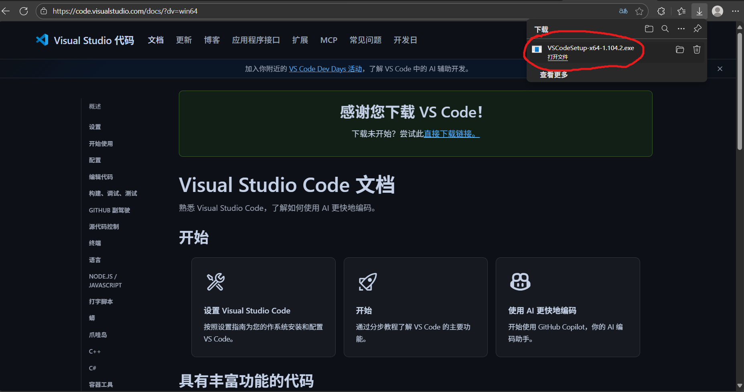744x392 pixels.
Task: Go back with the browser back arrow
Action: [6, 11]
